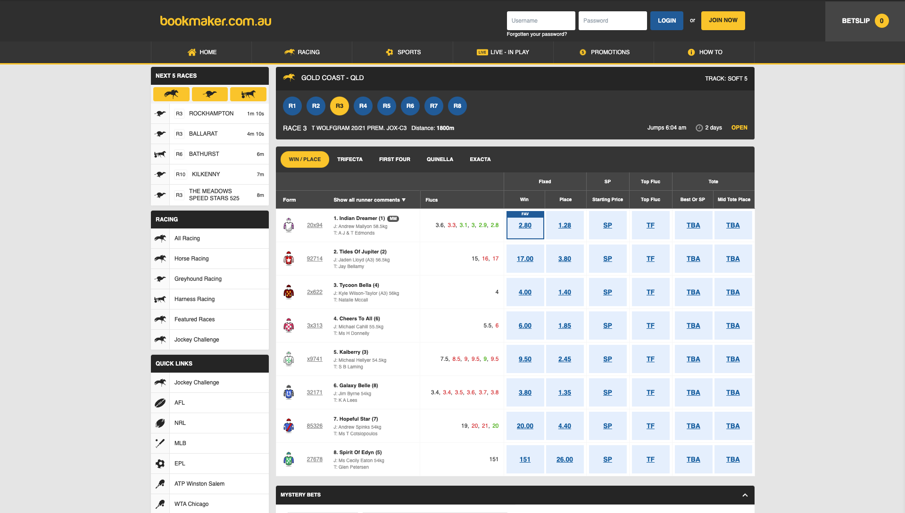Click the WTA Chicago tennis icon
The height and width of the screenshot is (513, 905).
pyautogui.click(x=160, y=504)
